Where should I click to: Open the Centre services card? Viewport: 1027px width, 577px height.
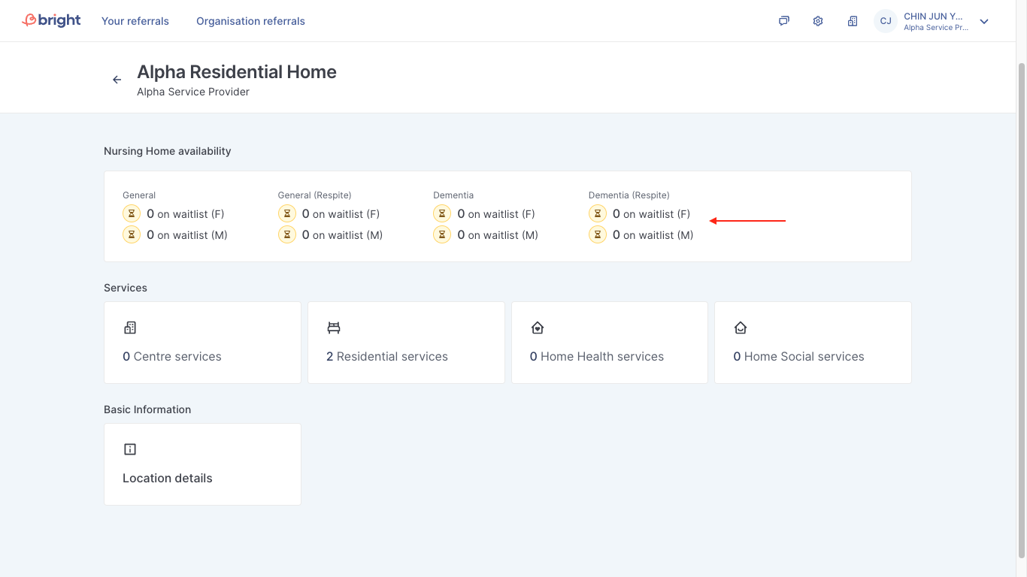(x=202, y=343)
